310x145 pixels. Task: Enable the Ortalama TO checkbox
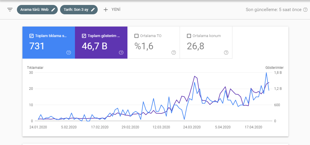pyautogui.click(x=136, y=36)
